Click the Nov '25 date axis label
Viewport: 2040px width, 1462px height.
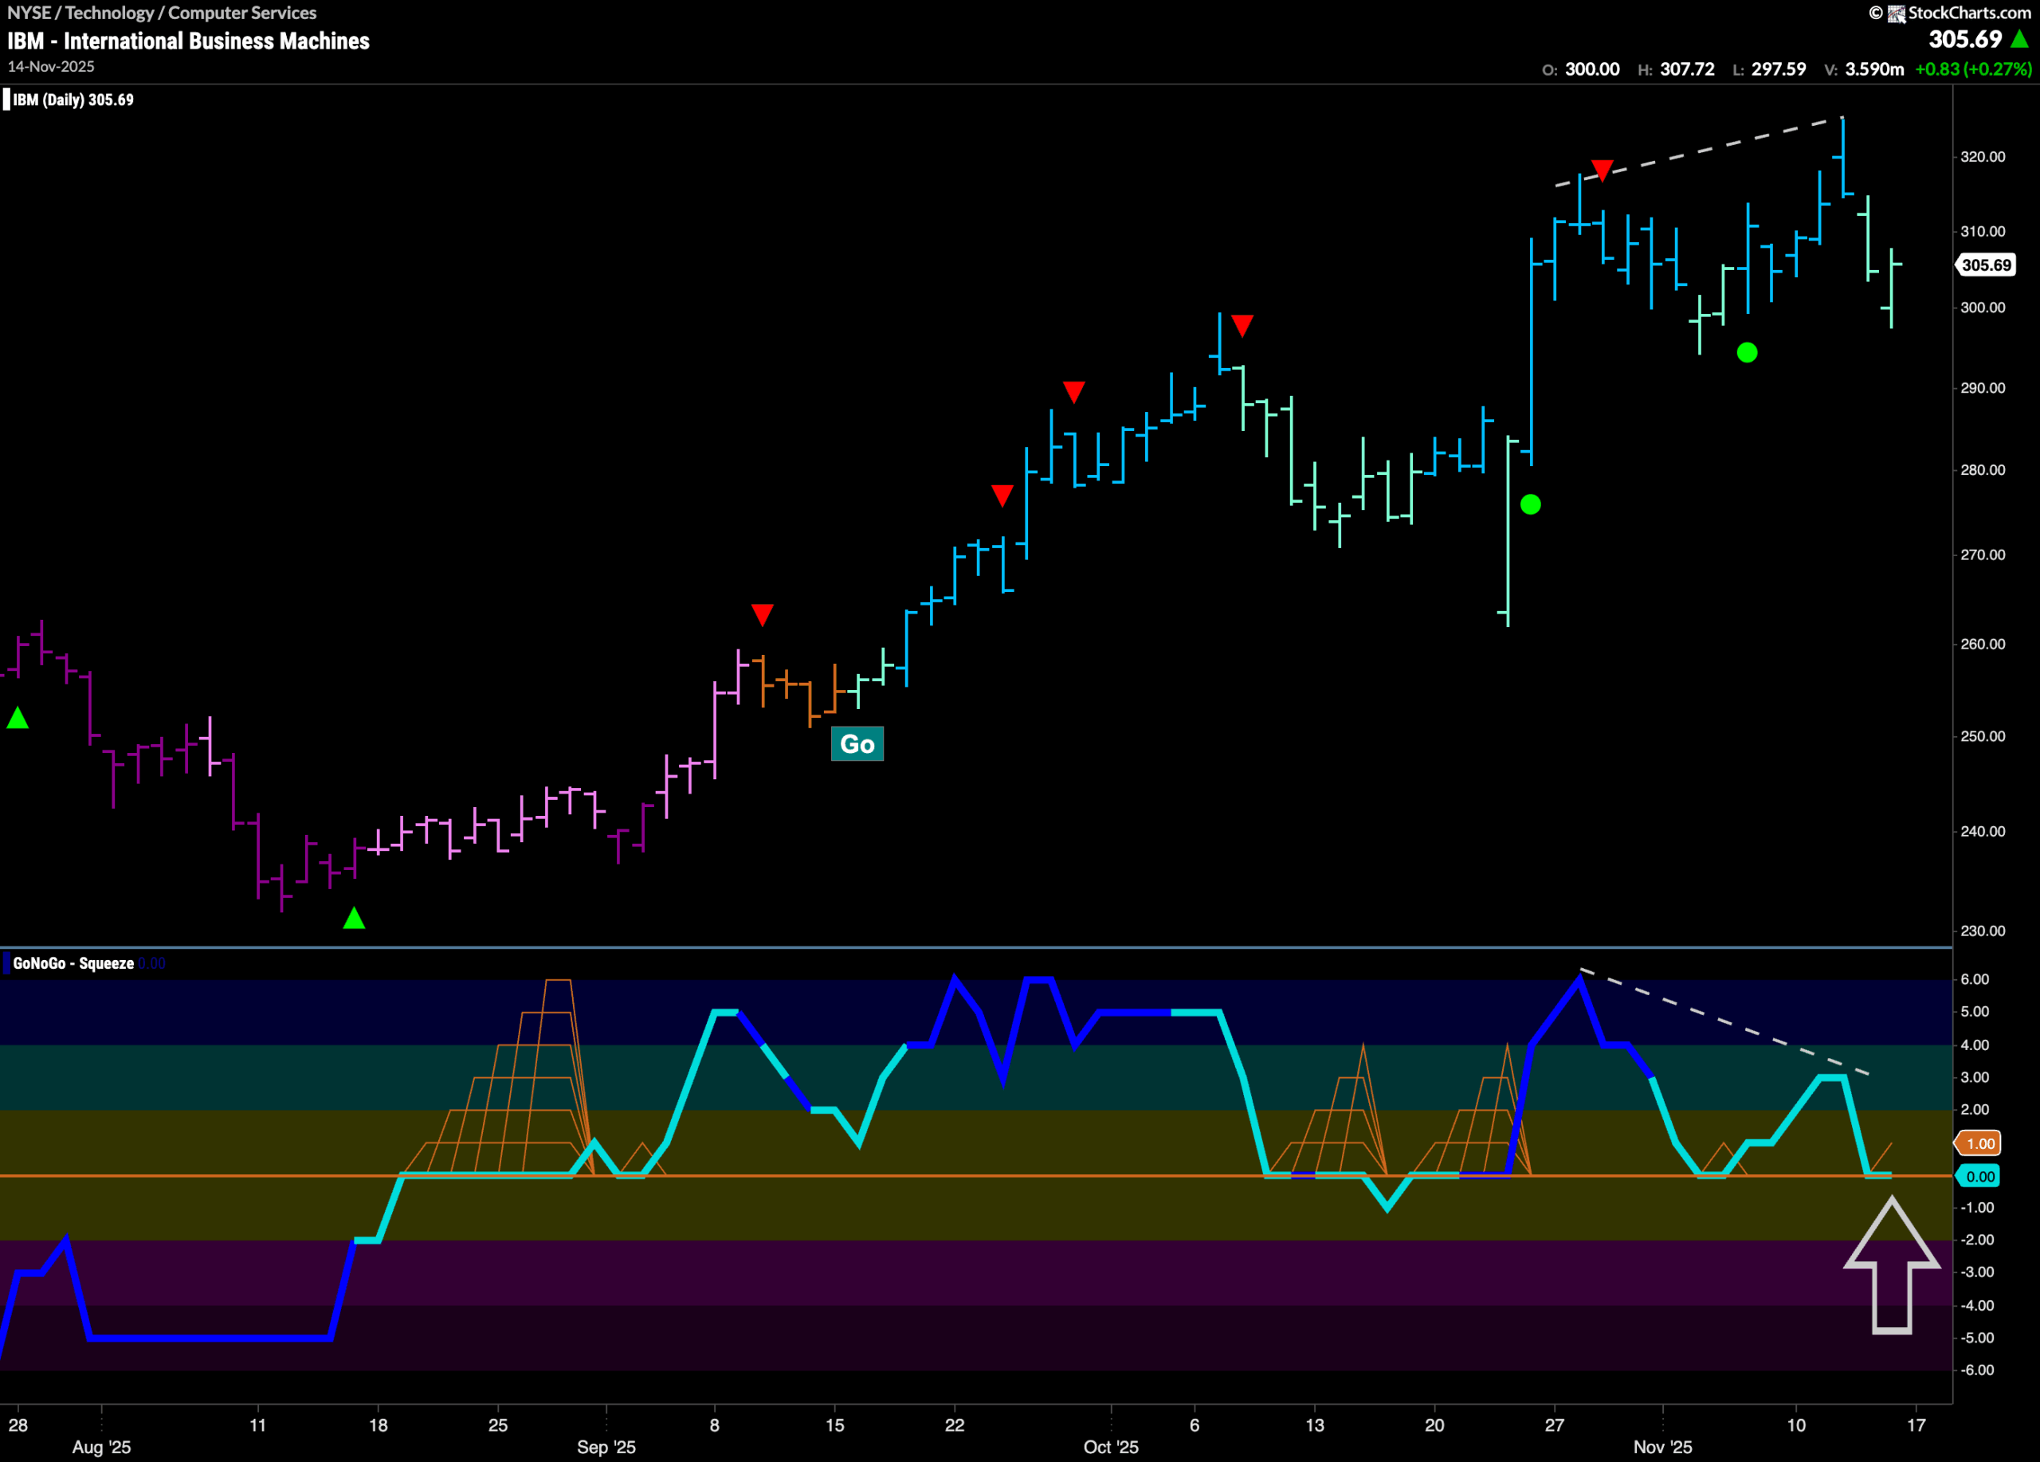[x=1663, y=1447]
